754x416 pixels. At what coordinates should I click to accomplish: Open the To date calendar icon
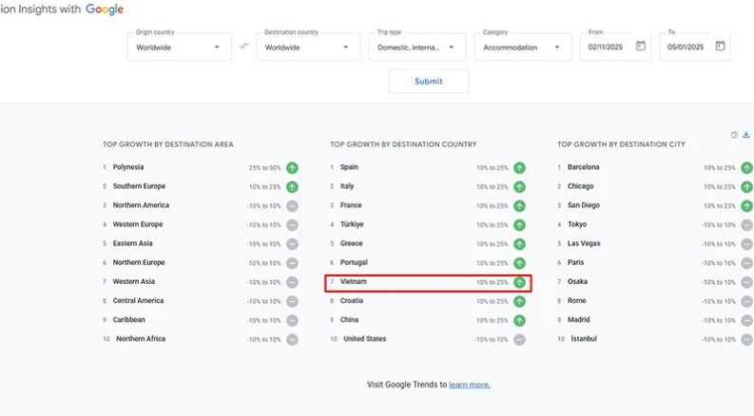pyautogui.click(x=720, y=46)
